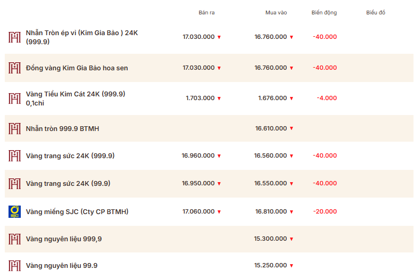Viewport: 414px width, 278px height.
Task: Click red down arrow next to 15.300.000
Action: (x=291, y=239)
